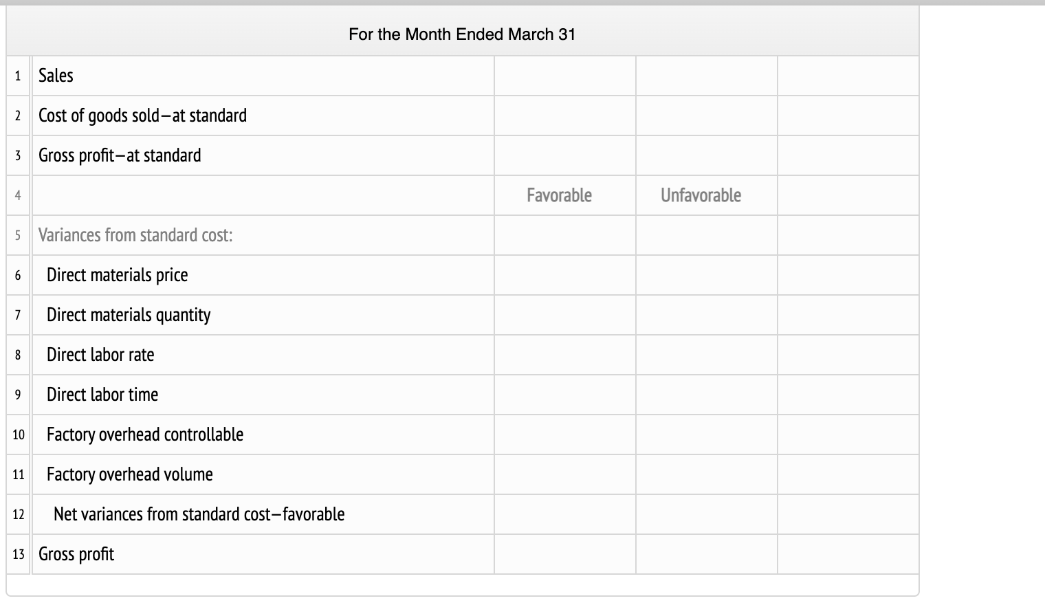Click the Net variances from standard cost amount cell
Image resolution: width=1045 pixels, height=605 pixels.
pyautogui.click(x=847, y=514)
